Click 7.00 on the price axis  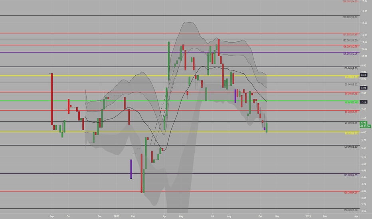click(364, 109)
